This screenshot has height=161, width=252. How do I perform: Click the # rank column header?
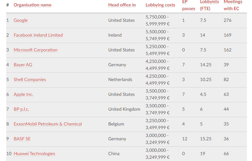point(8,5)
